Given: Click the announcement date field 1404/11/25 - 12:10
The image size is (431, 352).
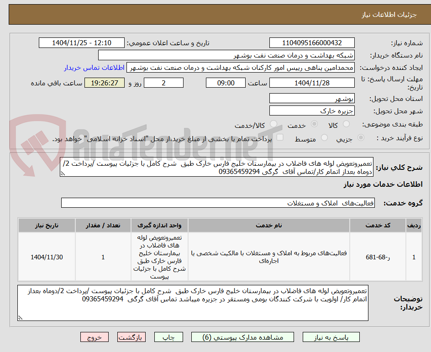Looking at the screenshot, I should coord(82,43).
